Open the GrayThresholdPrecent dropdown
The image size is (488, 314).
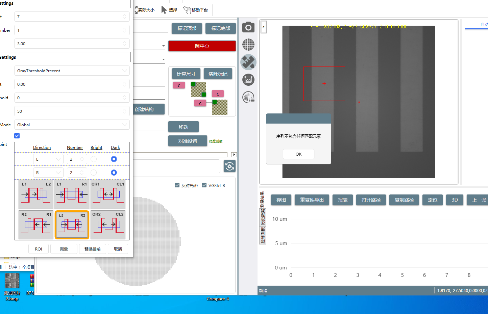72,71
